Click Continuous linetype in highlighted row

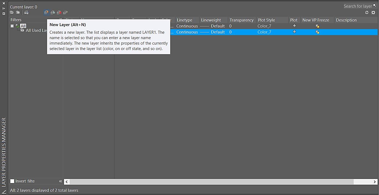[x=187, y=32]
